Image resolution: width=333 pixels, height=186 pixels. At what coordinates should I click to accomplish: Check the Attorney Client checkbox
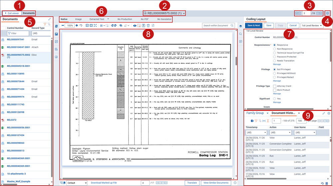click(275, 86)
